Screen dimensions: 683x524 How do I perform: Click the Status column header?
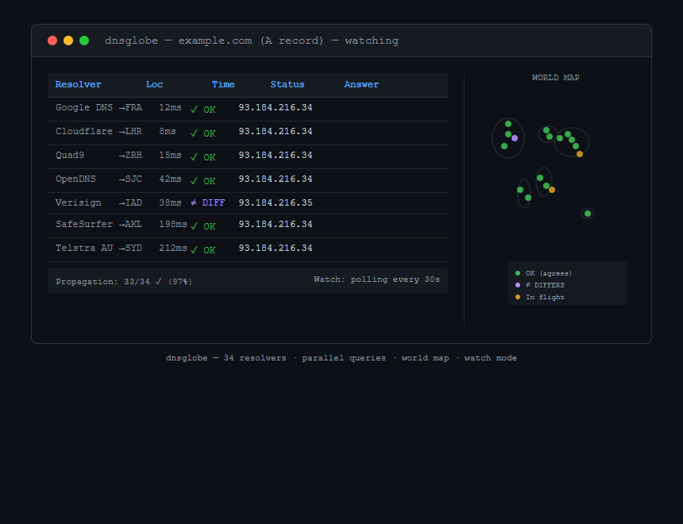point(287,84)
